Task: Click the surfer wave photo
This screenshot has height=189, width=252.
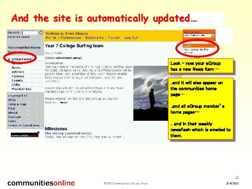Action: [x=150, y=93]
